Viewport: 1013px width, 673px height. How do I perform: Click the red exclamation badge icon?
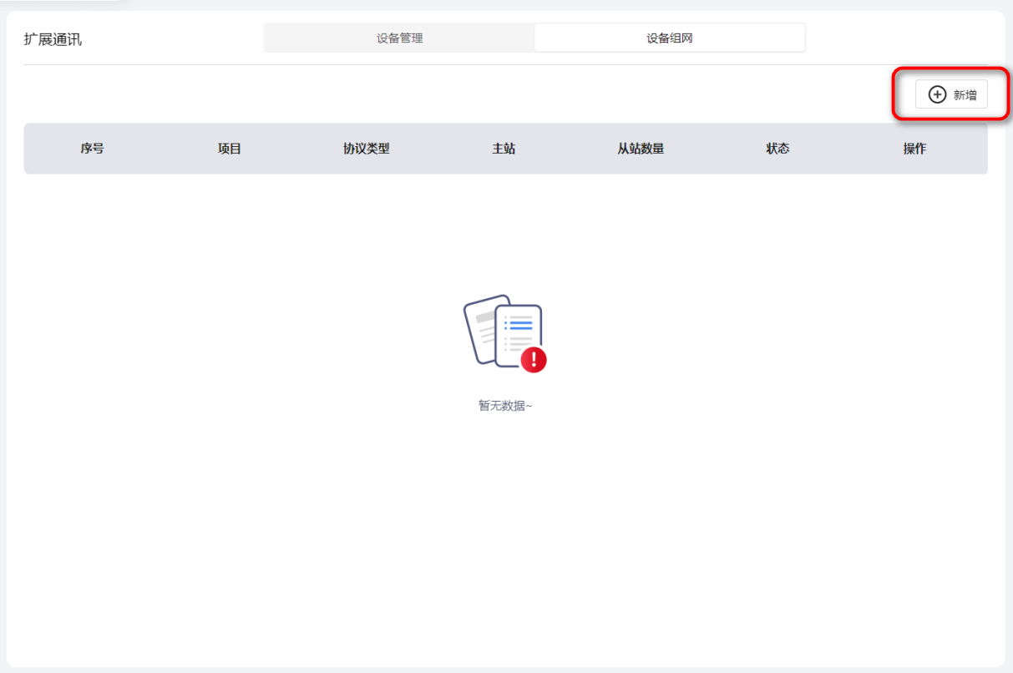pos(534,360)
